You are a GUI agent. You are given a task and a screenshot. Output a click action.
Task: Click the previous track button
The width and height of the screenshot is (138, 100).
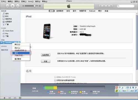pos(7,6)
